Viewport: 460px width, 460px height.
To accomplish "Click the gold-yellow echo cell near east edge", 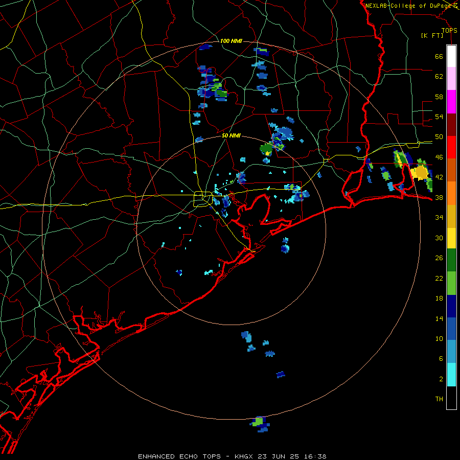I will pos(421,173).
